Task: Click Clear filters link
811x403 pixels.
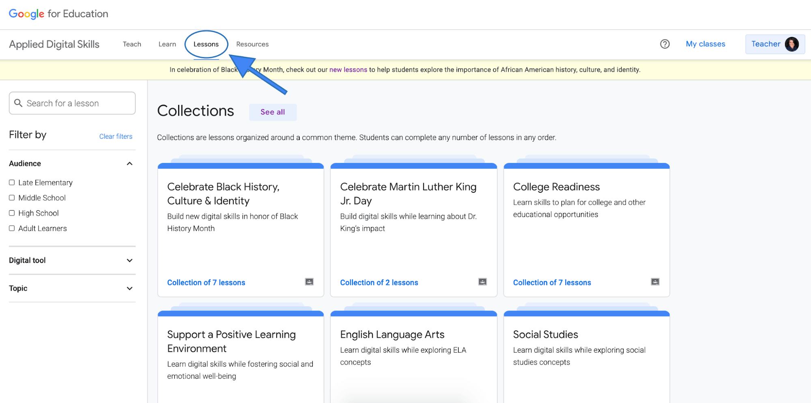Action: coord(116,137)
